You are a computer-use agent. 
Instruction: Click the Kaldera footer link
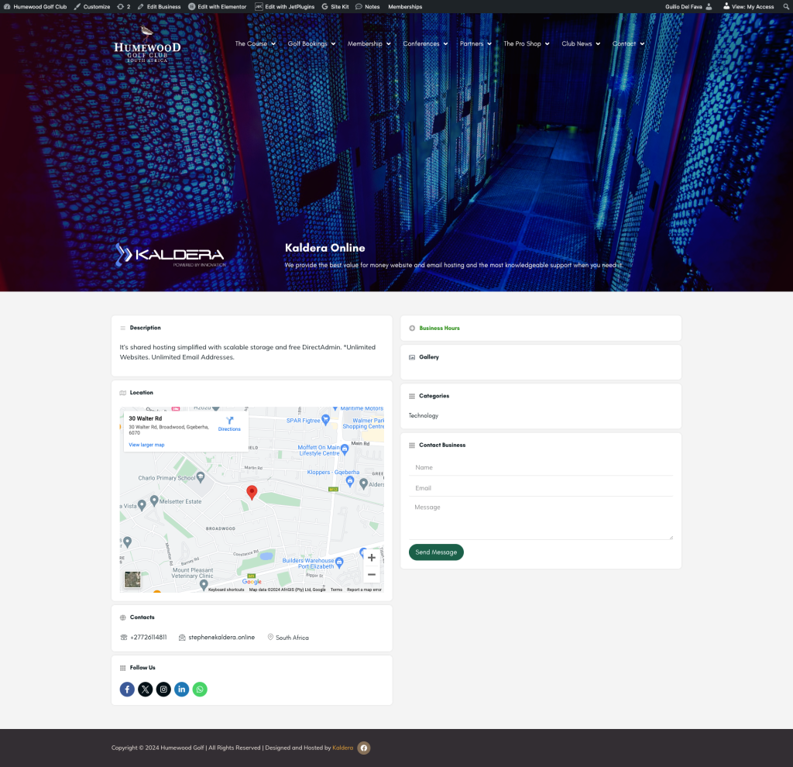(x=343, y=748)
